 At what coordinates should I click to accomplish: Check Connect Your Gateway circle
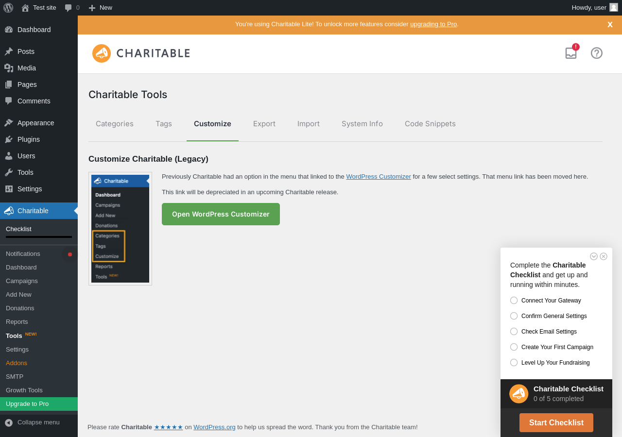coord(514,301)
